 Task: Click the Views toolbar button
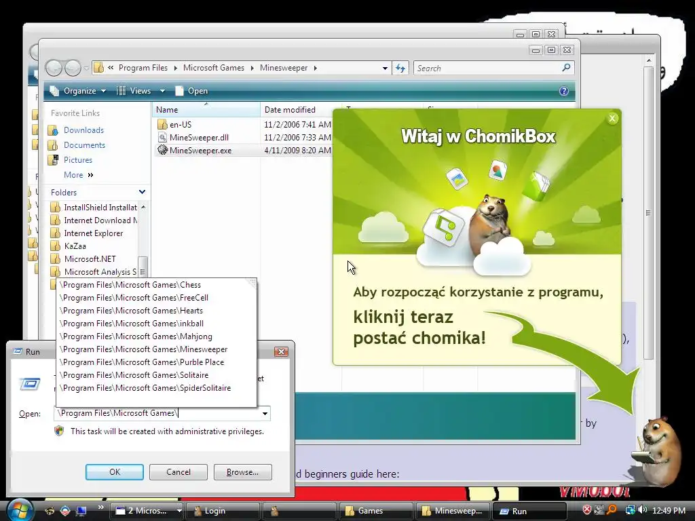click(x=135, y=91)
